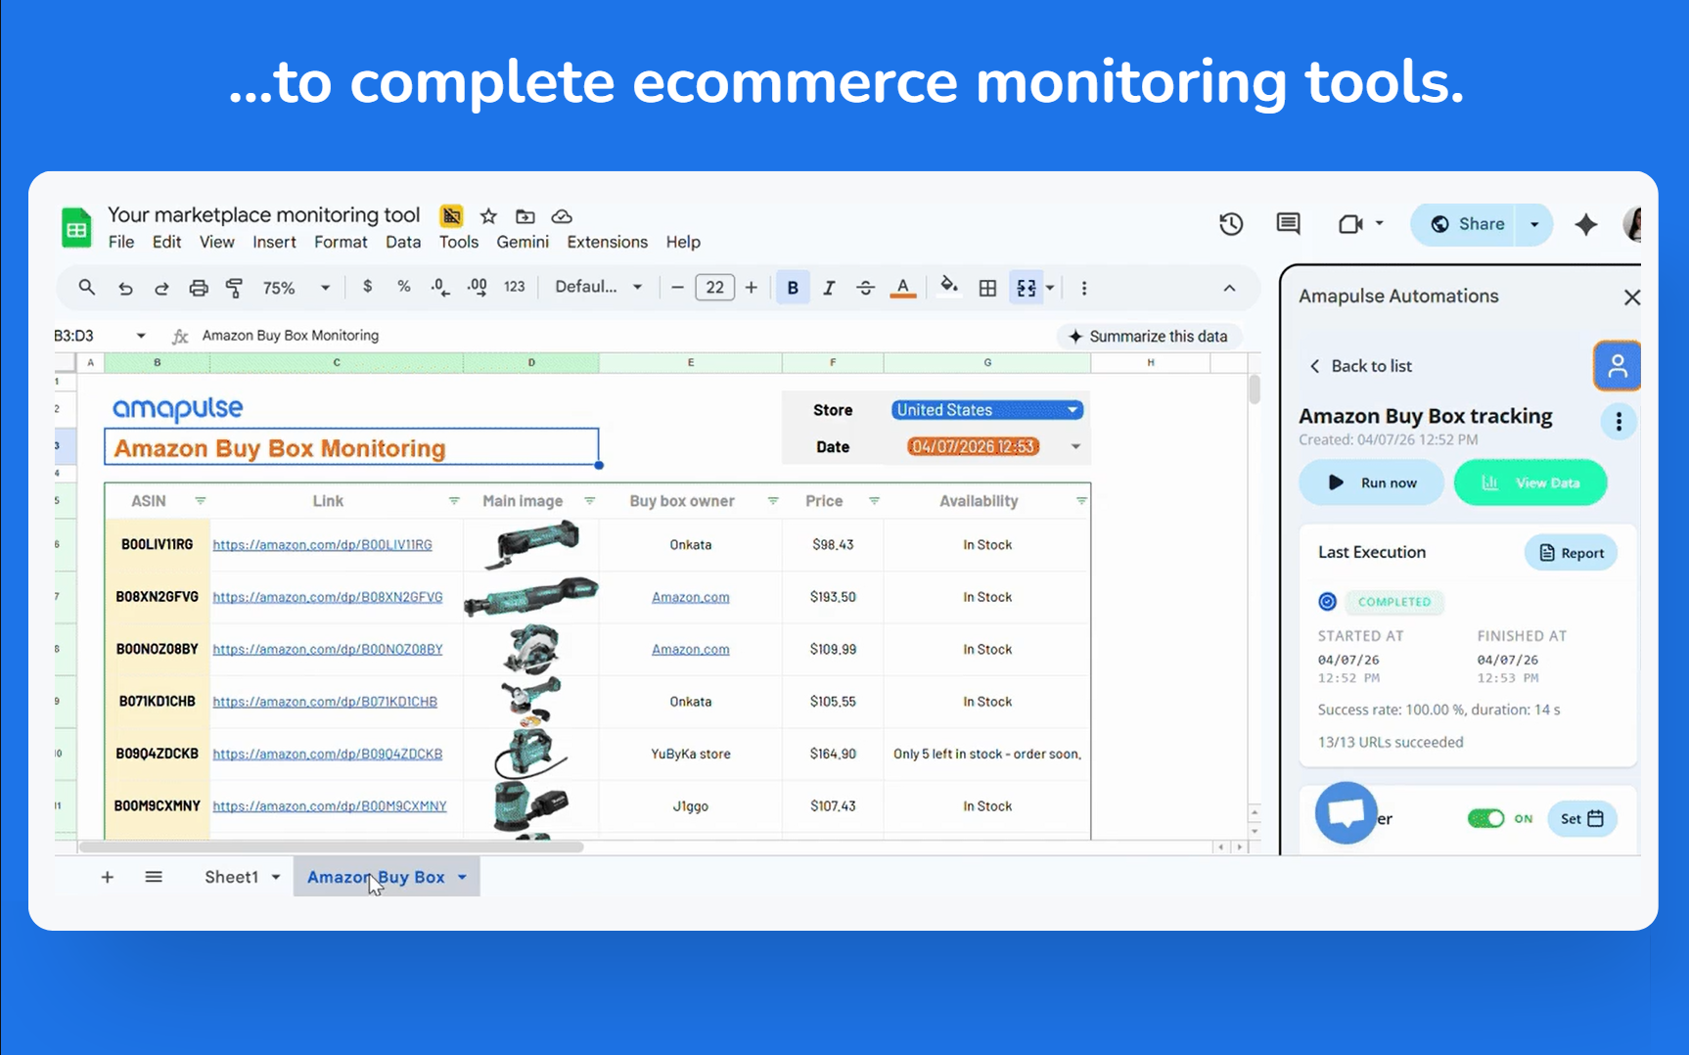1689x1055 pixels.
Task: Close the Amapulse Automations panel
Action: pos(1631,297)
